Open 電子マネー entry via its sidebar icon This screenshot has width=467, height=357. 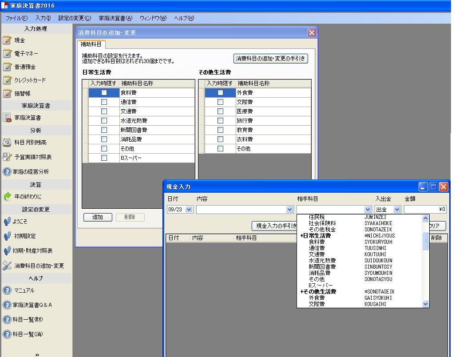pos(7,54)
